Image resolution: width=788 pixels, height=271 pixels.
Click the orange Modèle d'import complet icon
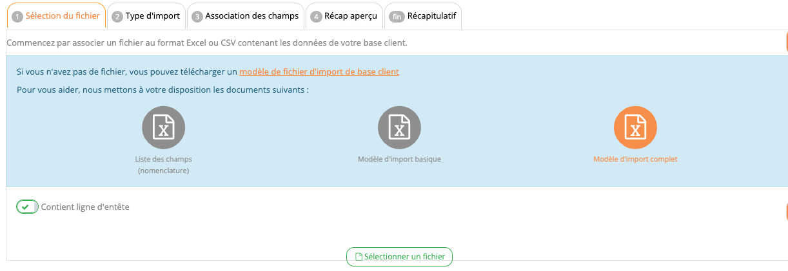(x=635, y=127)
